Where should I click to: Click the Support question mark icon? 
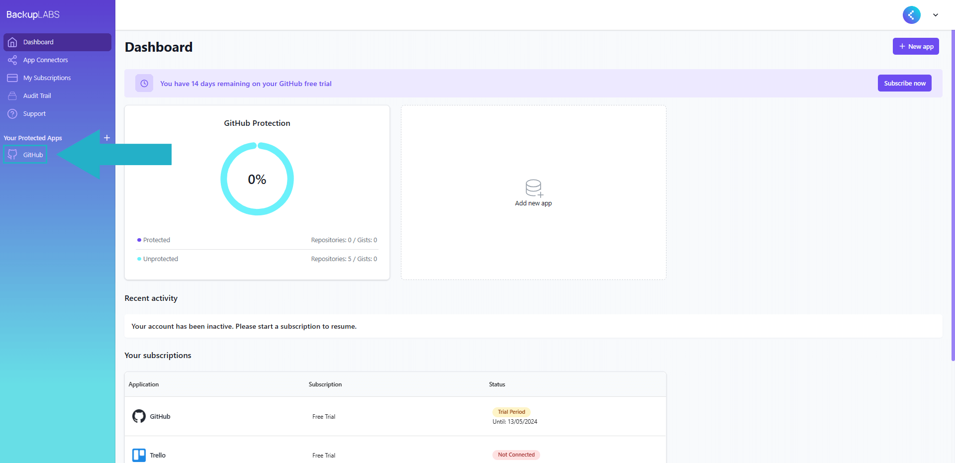(12, 114)
